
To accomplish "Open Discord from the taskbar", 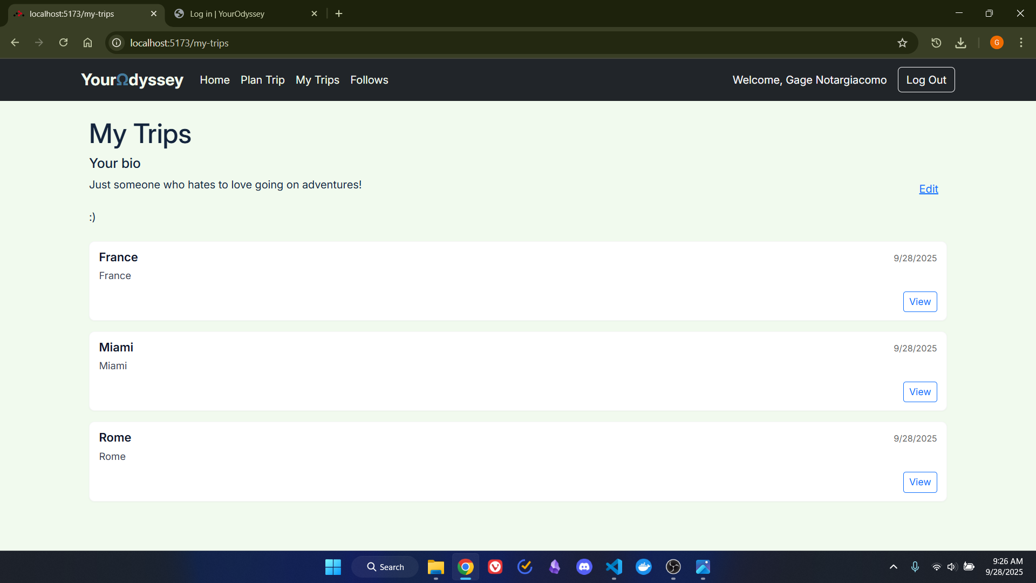I will (x=584, y=567).
